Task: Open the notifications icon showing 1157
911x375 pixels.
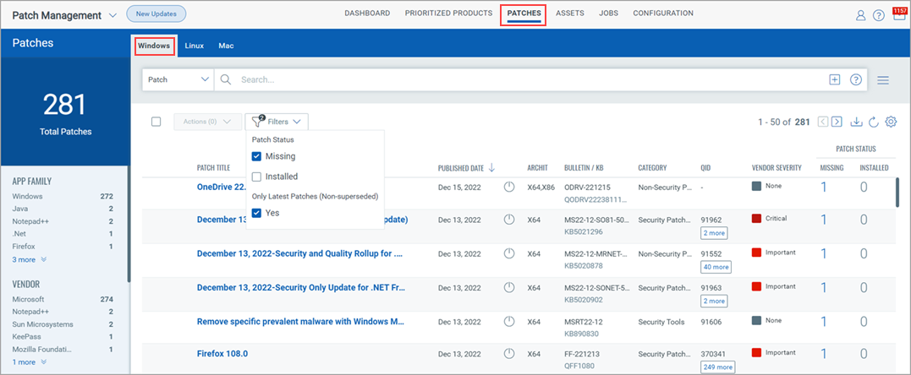Action: [898, 14]
